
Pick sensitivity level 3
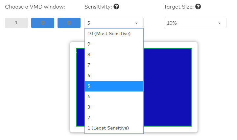114,107
